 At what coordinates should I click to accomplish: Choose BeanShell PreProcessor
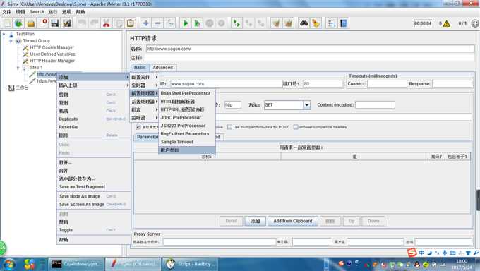pos(187,93)
